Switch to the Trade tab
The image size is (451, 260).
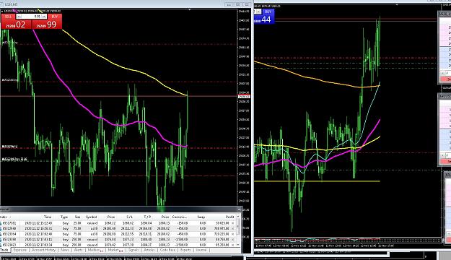click(5, 250)
